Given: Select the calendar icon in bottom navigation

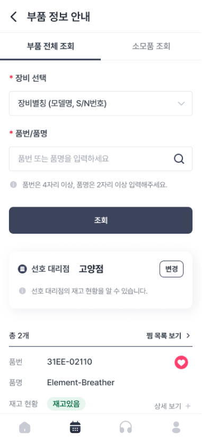Looking at the screenshot, I should click(x=75, y=427).
